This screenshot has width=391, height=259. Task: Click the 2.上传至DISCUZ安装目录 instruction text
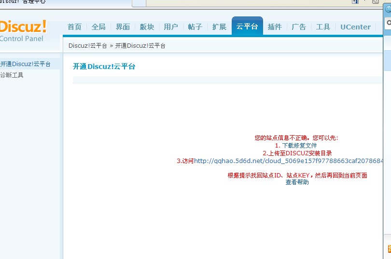click(297, 153)
